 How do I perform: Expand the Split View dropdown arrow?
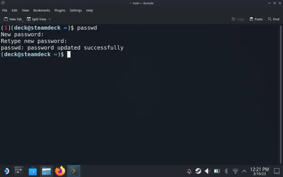click(49, 19)
